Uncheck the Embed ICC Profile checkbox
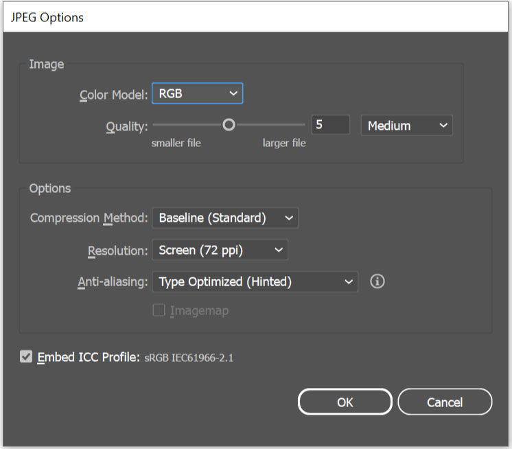This screenshot has height=449, width=512. 26,357
